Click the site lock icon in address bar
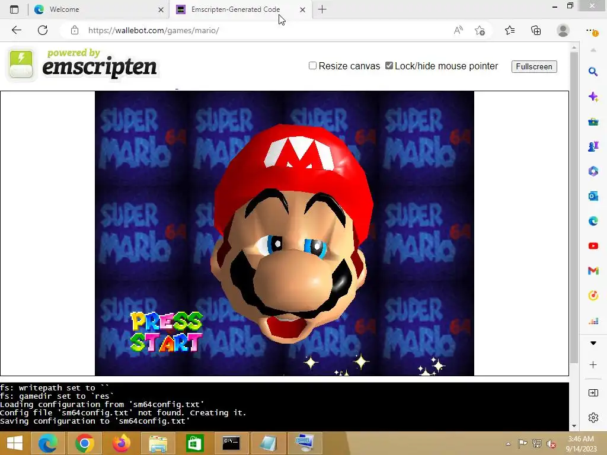The image size is (607, 455). 75,30
